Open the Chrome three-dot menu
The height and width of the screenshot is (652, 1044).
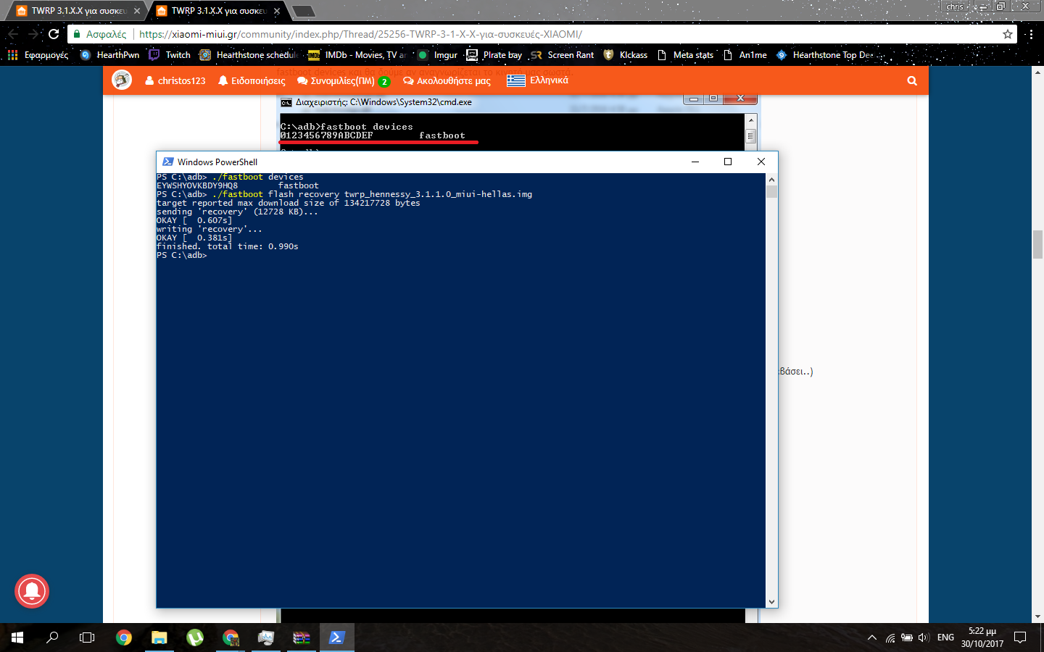tap(1030, 34)
